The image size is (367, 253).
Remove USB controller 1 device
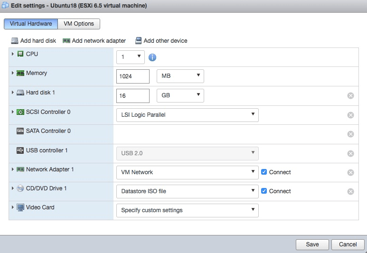(x=351, y=153)
